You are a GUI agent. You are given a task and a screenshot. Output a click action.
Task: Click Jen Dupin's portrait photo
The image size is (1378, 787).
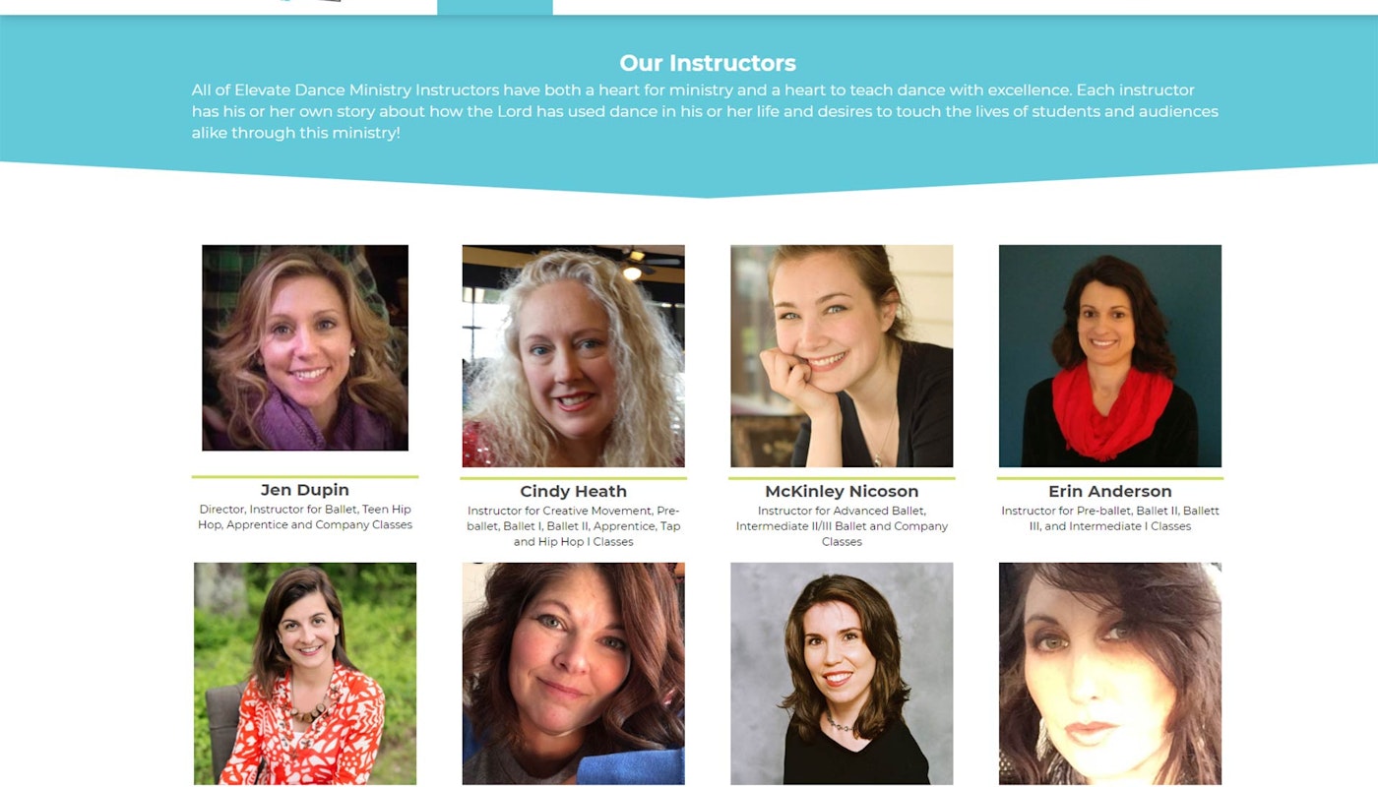pyautogui.click(x=305, y=347)
